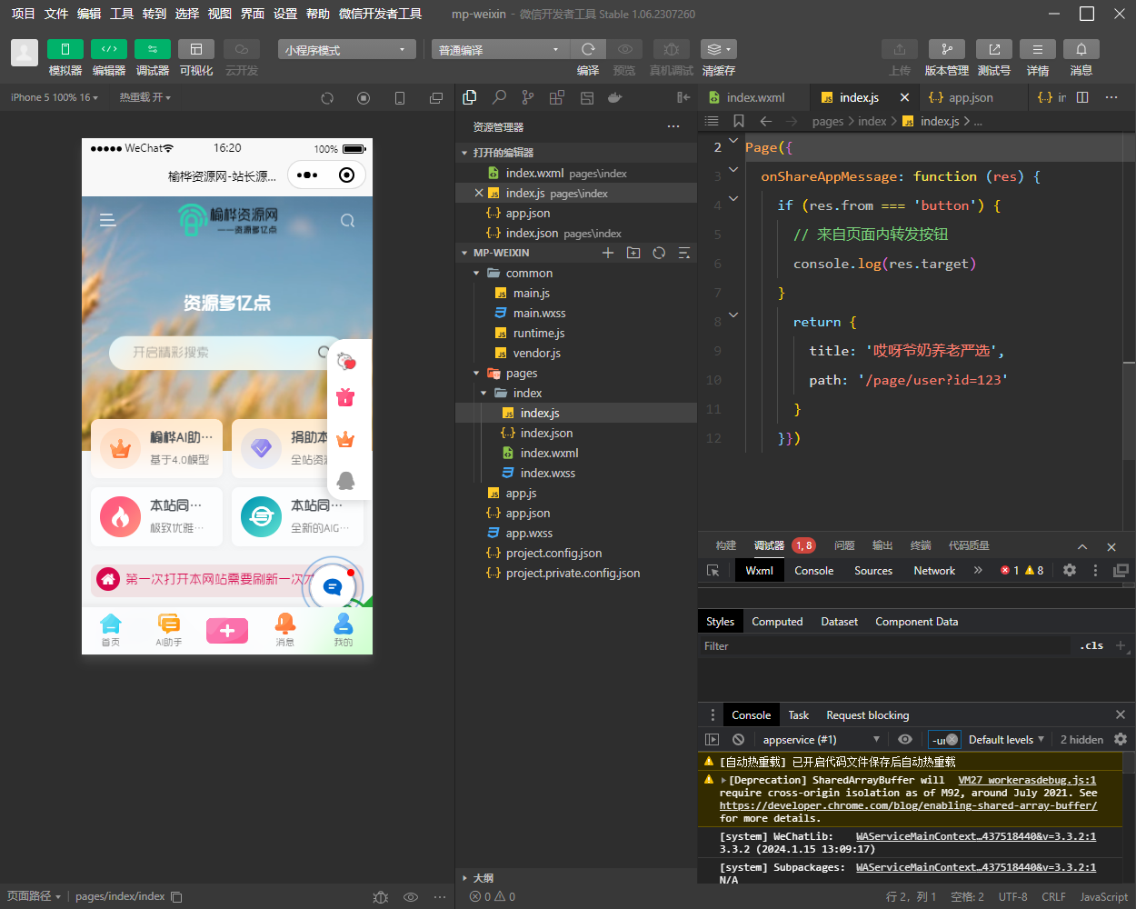Go back using the editor back arrow
The height and width of the screenshot is (909, 1136).
[x=766, y=121]
